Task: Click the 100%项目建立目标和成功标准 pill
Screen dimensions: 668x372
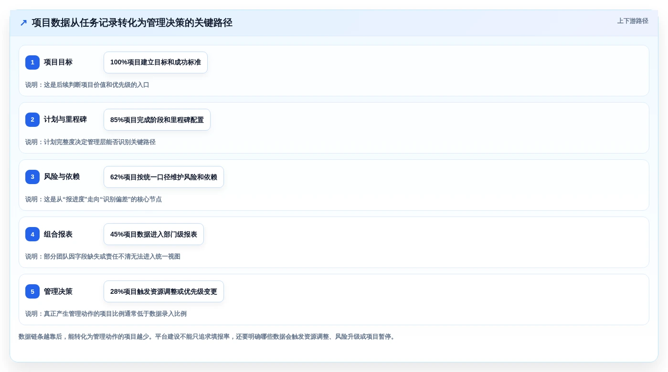Action: tap(156, 62)
